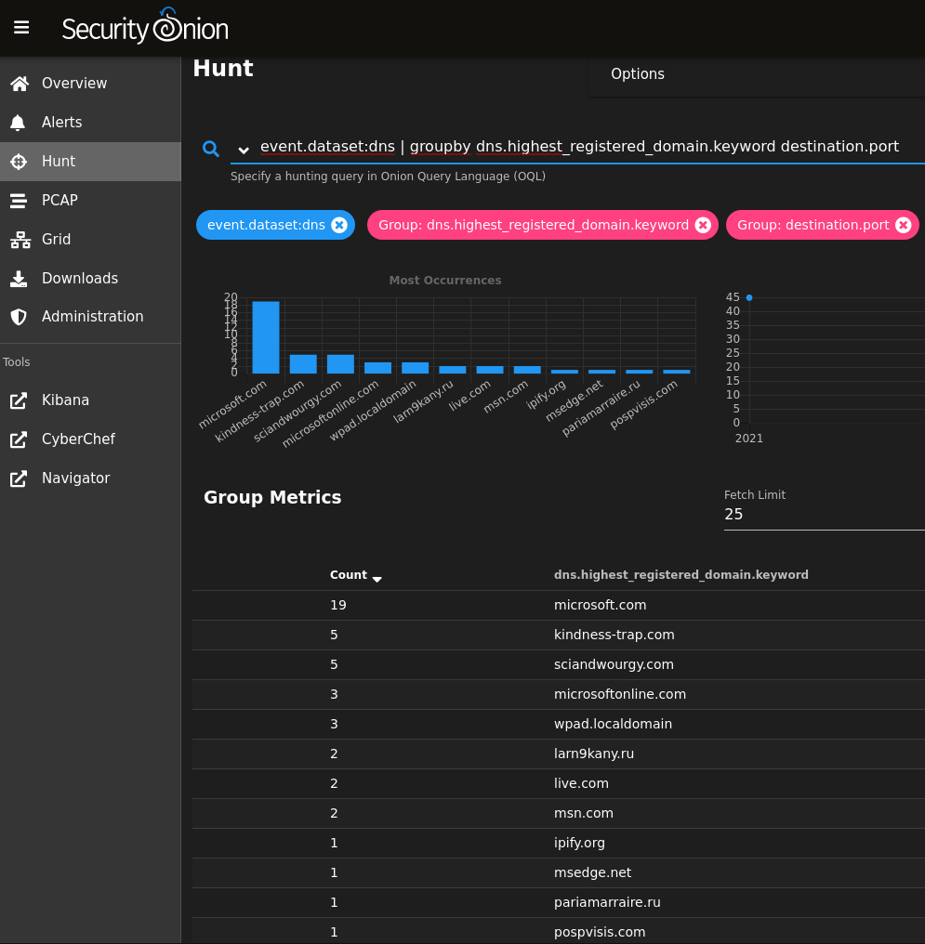Sort by the Count column arrow
This screenshot has height=944, width=925.
coord(377,579)
